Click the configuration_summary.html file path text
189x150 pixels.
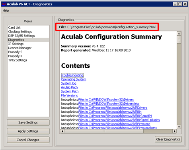coord(111,27)
